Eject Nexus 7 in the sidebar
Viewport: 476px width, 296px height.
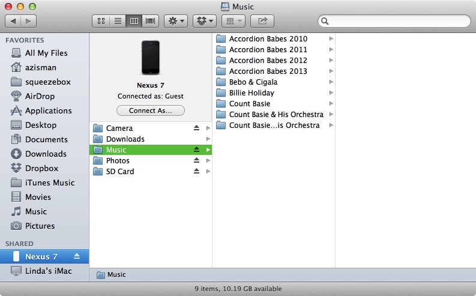[x=77, y=256]
